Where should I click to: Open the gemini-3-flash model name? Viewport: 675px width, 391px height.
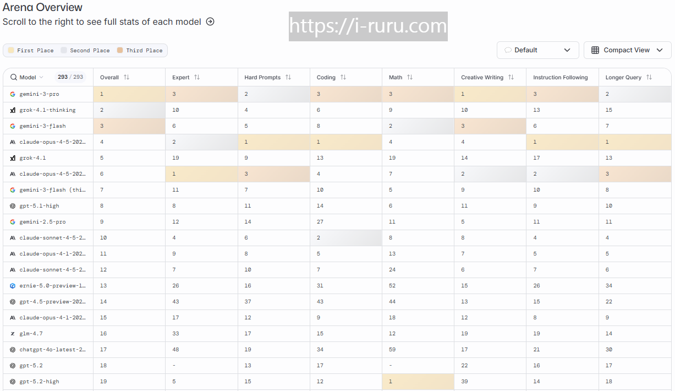point(42,126)
